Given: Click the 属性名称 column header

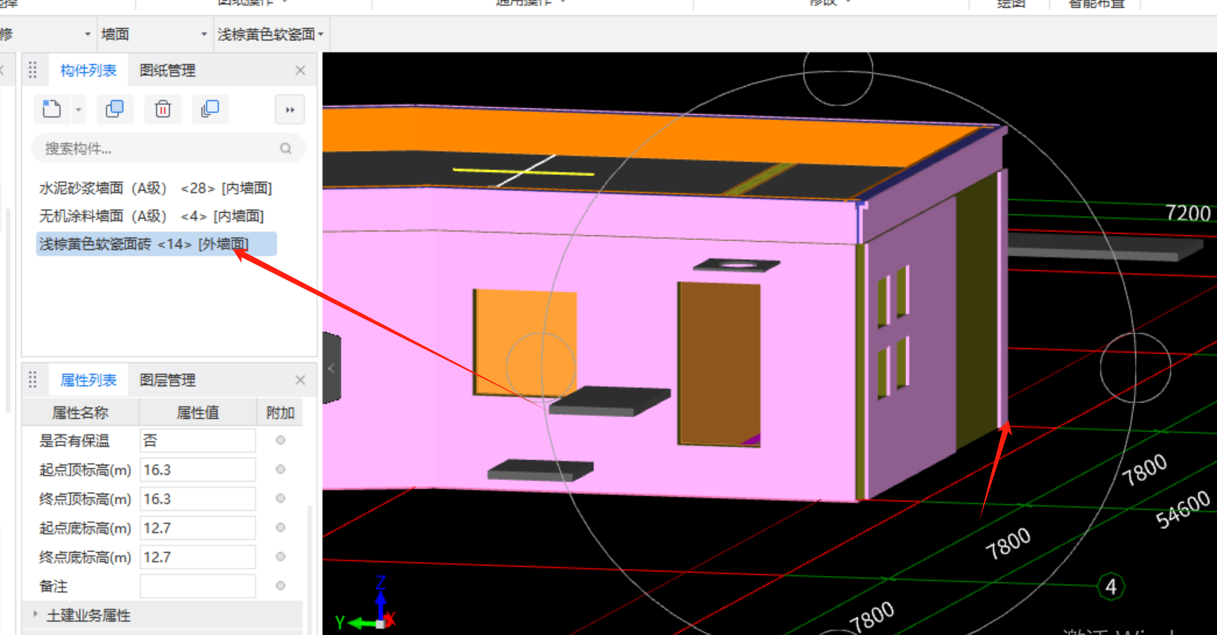Looking at the screenshot, I should point(80,412).
